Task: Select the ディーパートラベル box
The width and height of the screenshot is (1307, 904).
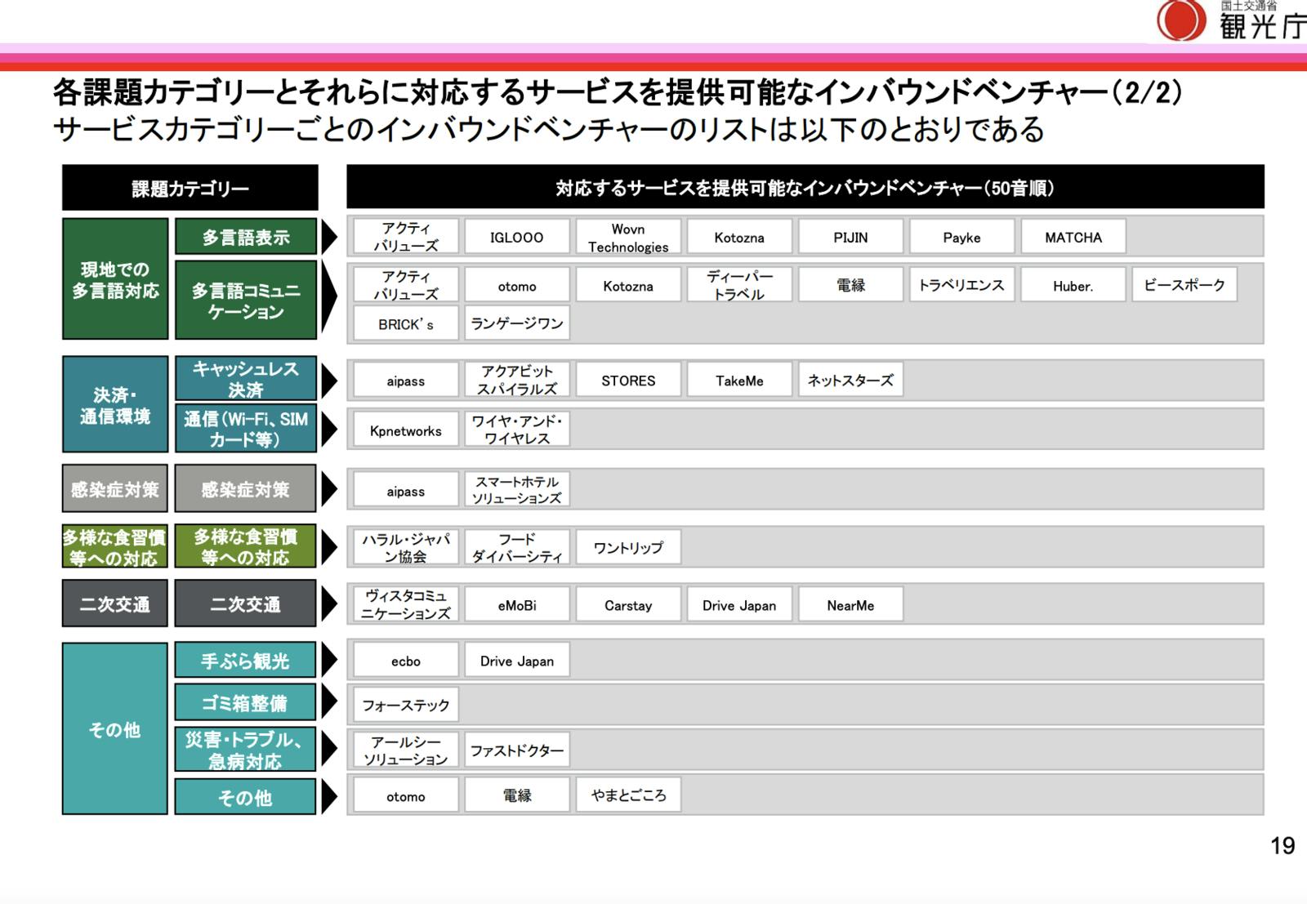Action: [739, 285]
